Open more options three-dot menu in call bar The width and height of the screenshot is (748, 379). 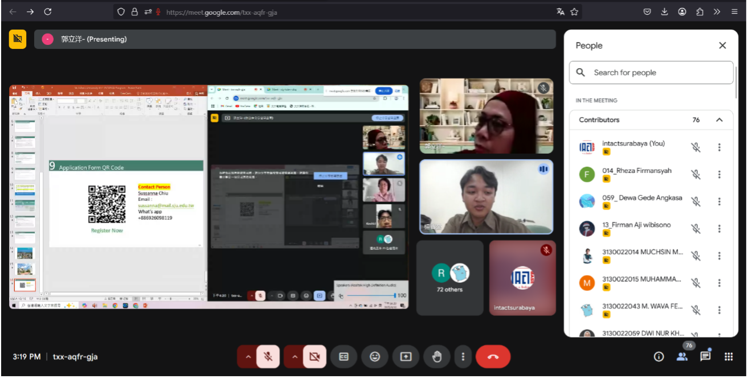463,357
